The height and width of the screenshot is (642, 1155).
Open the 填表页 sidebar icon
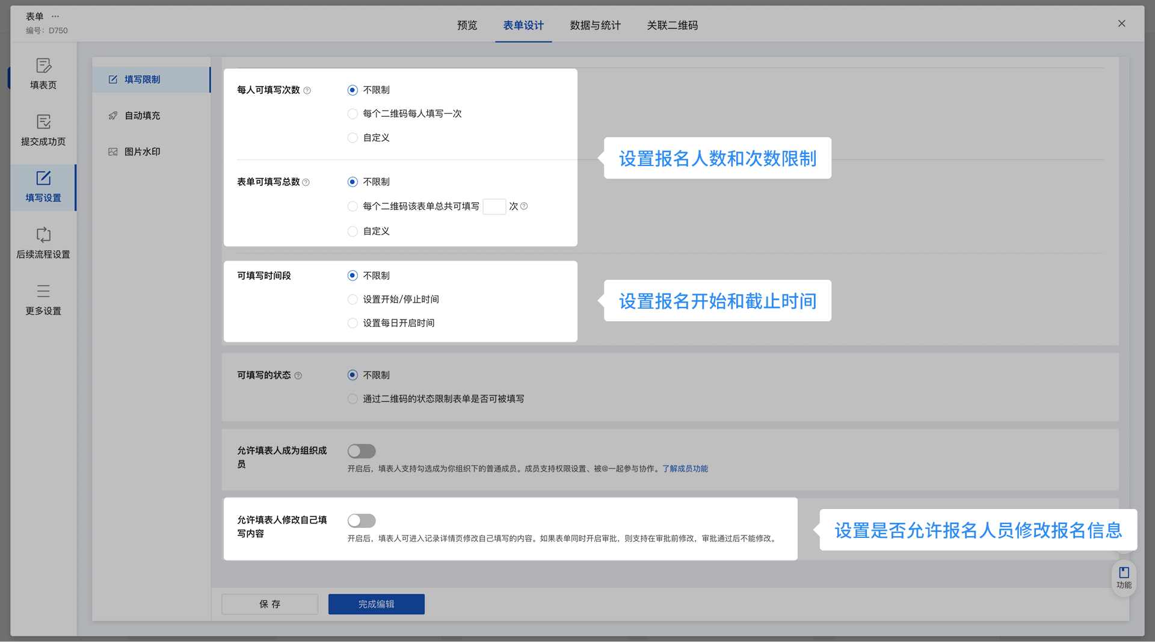(x=43, y=73)
